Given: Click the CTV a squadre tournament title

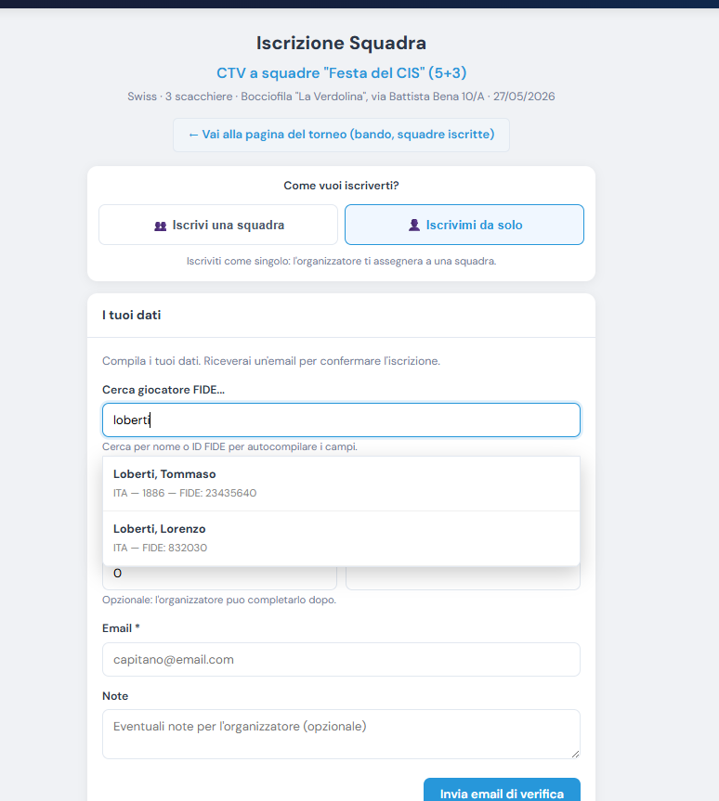Looking at the screenshot, I should pos(341,73).
